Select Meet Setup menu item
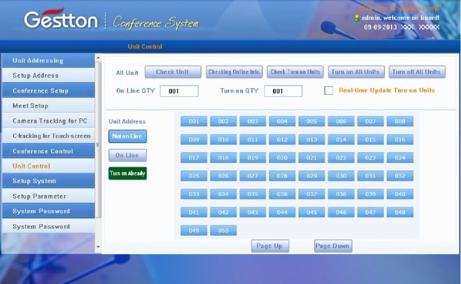 click(x=48, y=106)
